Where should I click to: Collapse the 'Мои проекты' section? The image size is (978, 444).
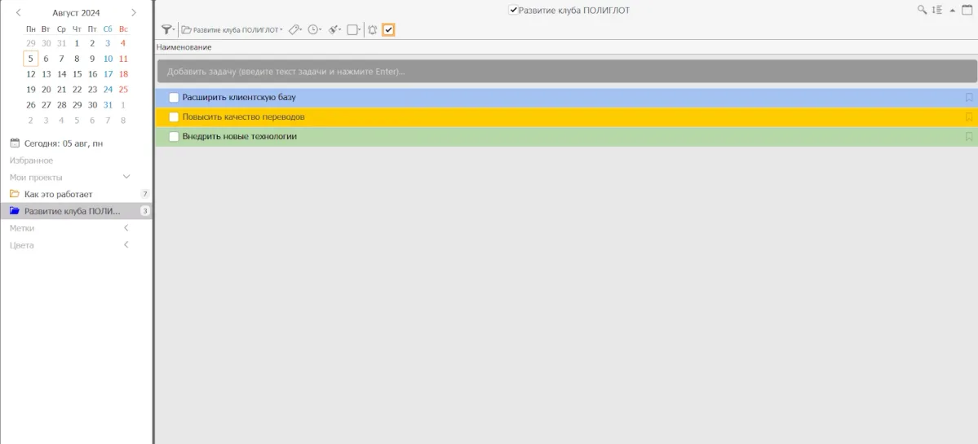[126, 177]
